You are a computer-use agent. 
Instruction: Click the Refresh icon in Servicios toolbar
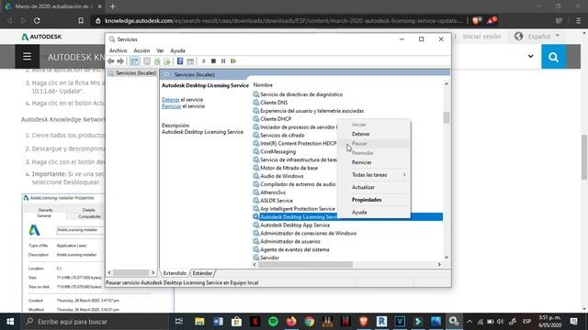pyautogui.click(x=157, y=61)
